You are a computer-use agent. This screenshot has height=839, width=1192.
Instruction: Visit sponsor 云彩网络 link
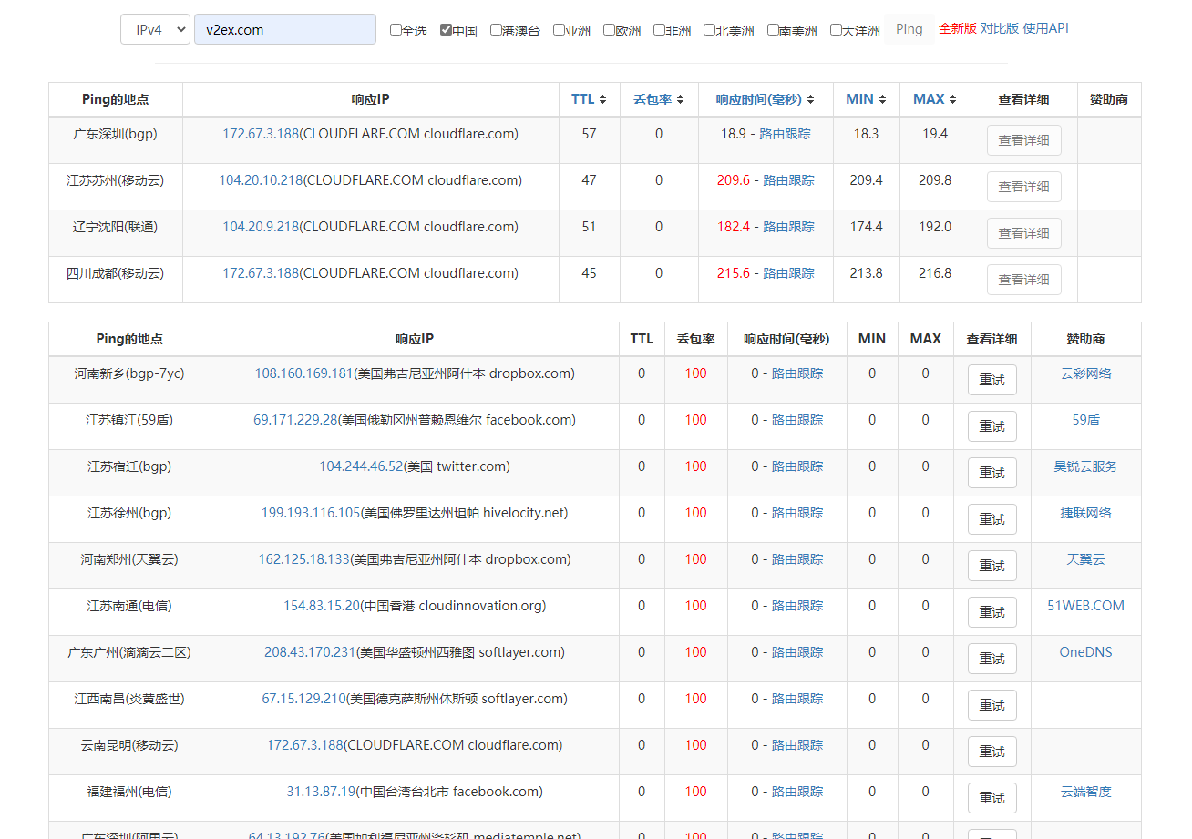click(x=1085, y=373)
